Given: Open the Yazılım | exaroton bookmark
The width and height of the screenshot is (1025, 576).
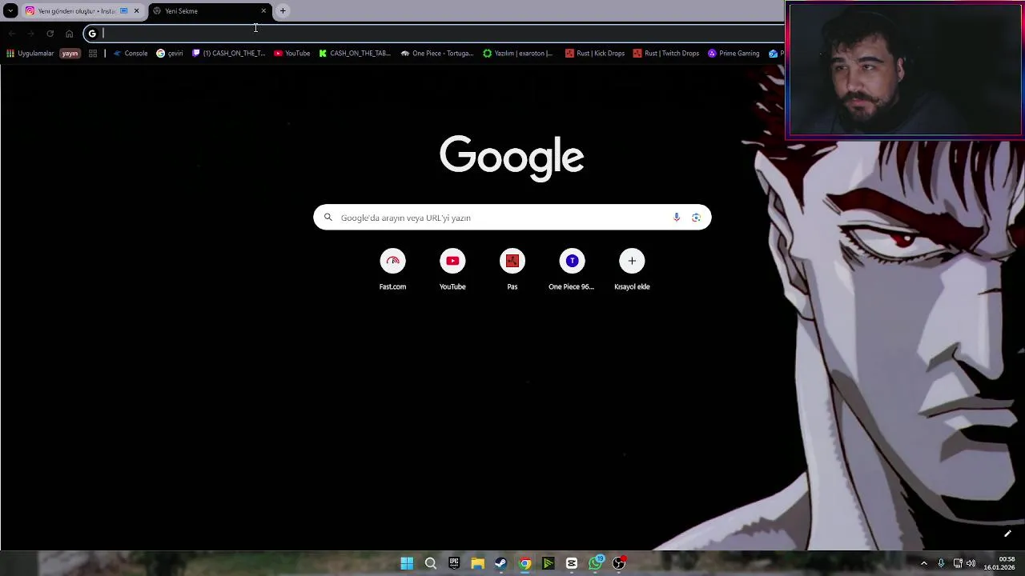Looking at the screenshot, I should click(x=518, y=54).
